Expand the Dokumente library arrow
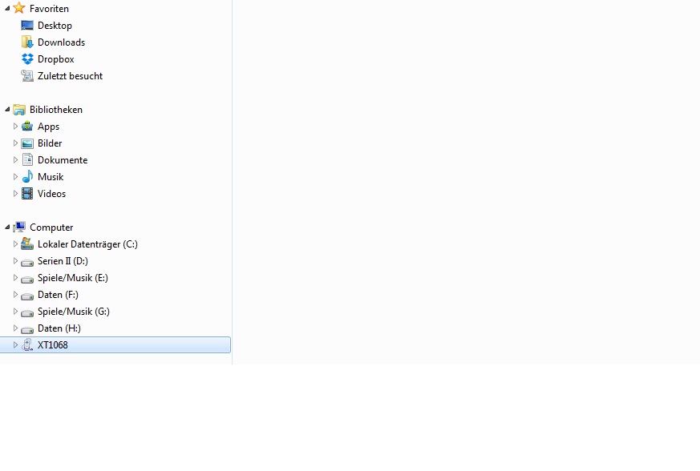Viewport: 700px width, 471px height. point(15,159)
